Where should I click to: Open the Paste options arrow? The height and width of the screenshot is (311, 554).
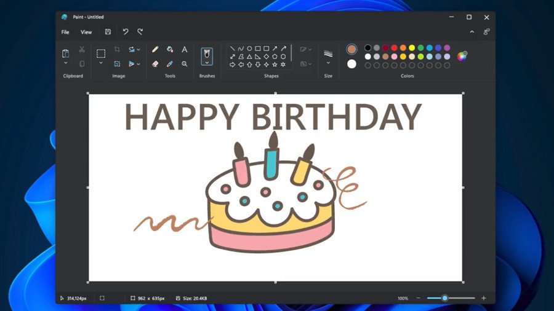[x=66, y=63]
